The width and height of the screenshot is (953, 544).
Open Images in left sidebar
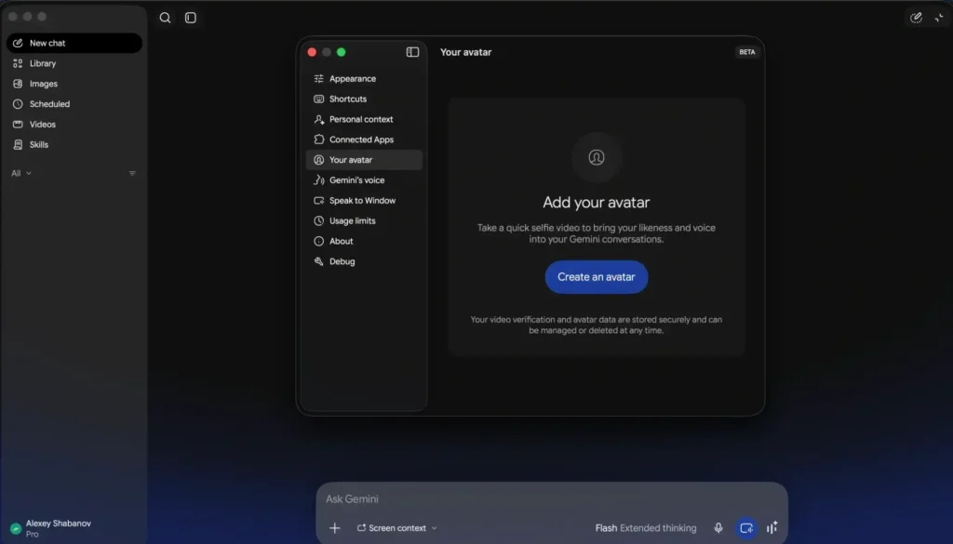click(x=74, y=84)
